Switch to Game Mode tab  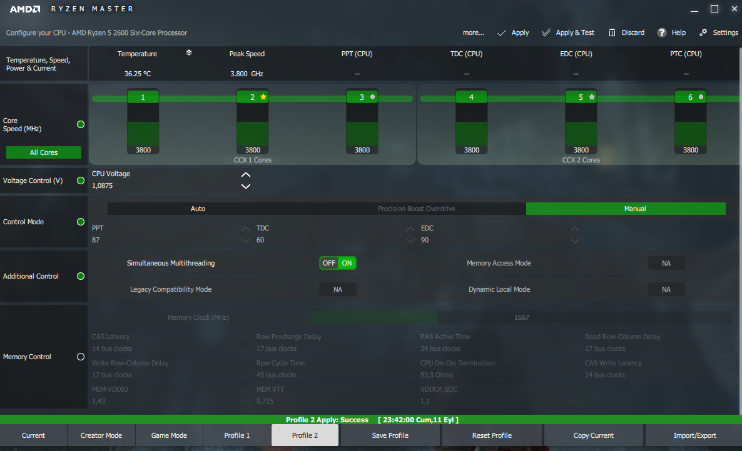[x=169, y=435]
